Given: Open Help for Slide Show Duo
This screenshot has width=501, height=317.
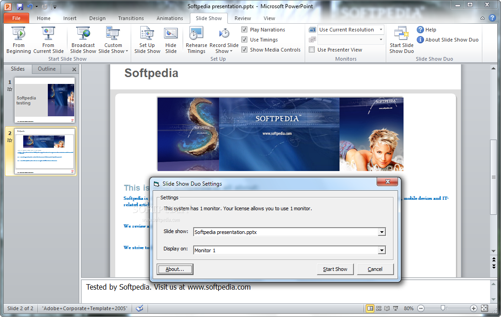Looking at the screenshot, I should click(427, 30).
